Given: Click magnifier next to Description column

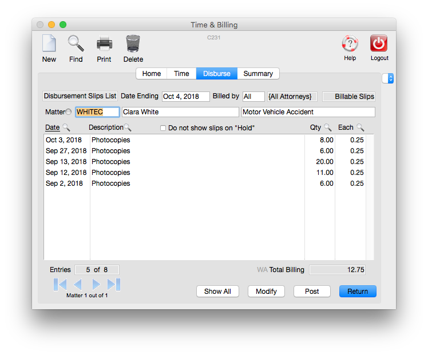Looking at the screenshot, I should click(x=128, y=127).
